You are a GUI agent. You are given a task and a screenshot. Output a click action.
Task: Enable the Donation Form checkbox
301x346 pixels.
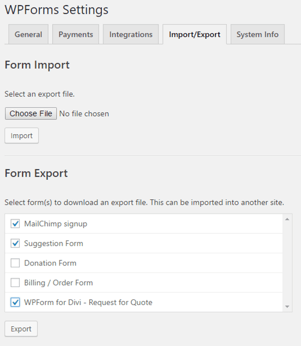point(15,263)
